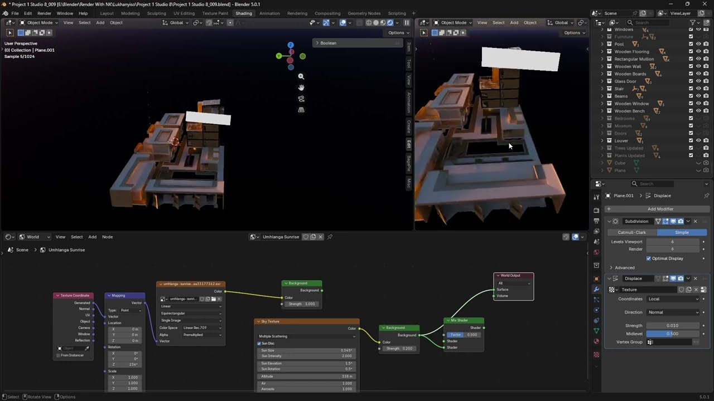Remove the Subdivision modifier
The width and height of the screenshot is (714, 401).
click(x=695, y=221)
